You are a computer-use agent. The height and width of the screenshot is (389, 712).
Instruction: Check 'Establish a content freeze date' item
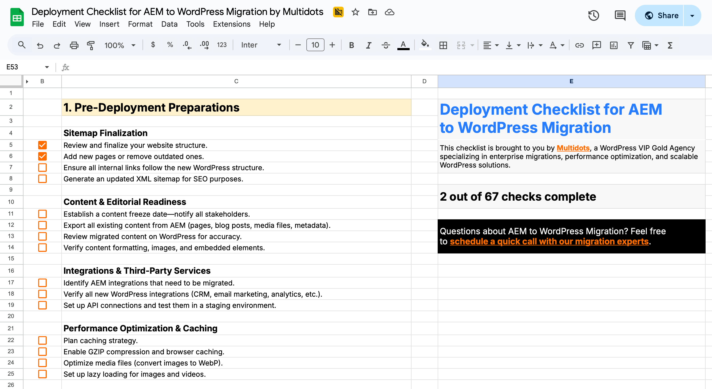(x=42, y=214)
